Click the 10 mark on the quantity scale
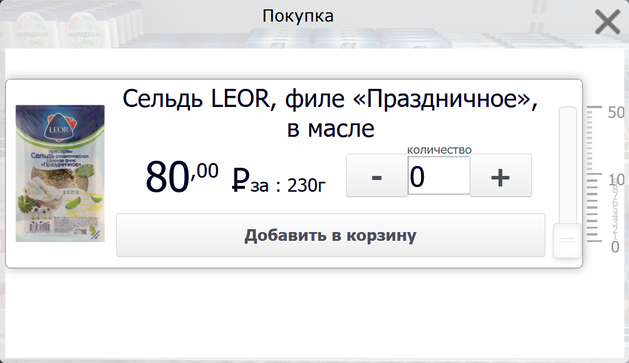Screen dimensions: 629x363 616,179
